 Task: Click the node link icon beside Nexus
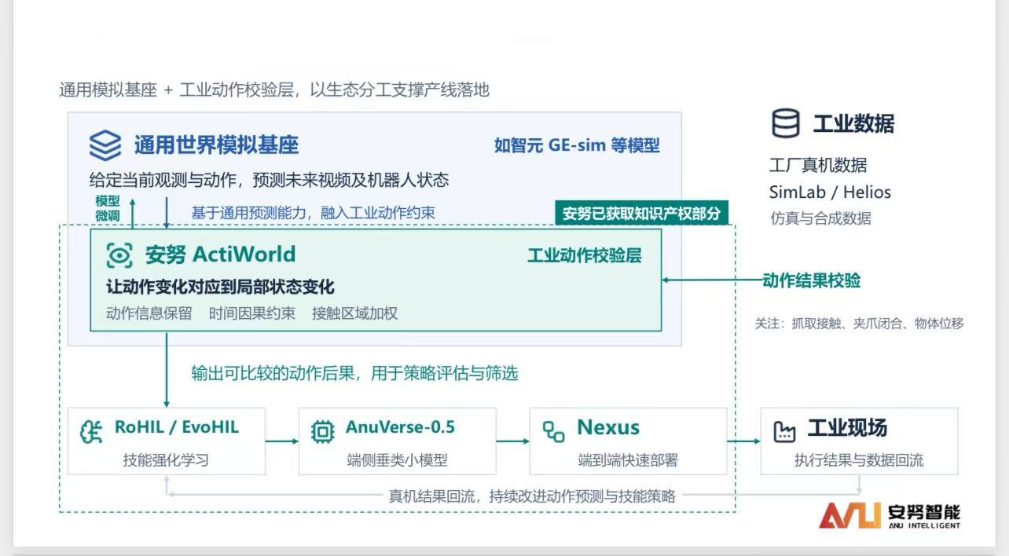click(x=554, y=430)
